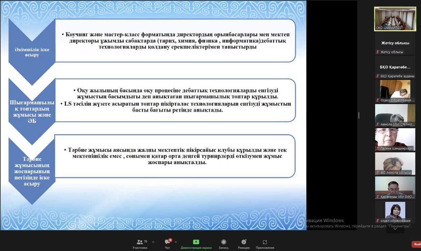
Task: Click the bullet starting LS тәсілін жүзеге асыратын
Action: click(175, 107)
